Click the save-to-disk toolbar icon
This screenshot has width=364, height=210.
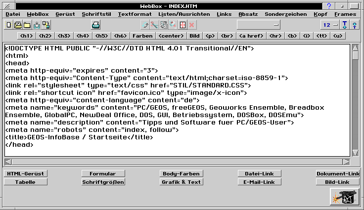[37, 25]
